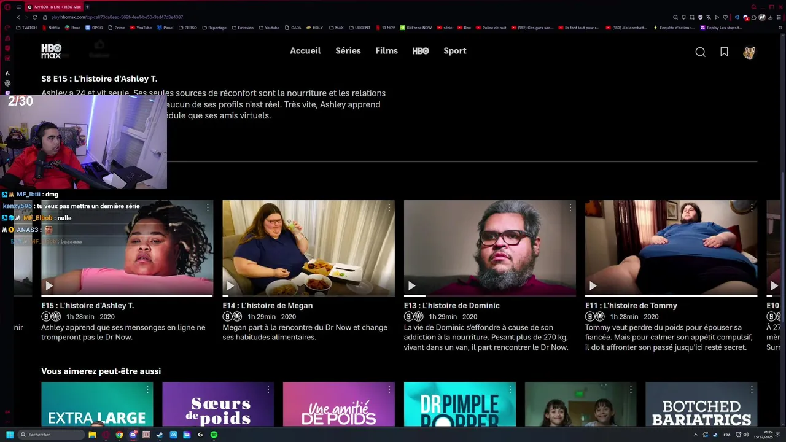Image resolution: width=786 pixels, height=442 pixels.
Task: Open the Séries section
Action: (x=348, y=51)
